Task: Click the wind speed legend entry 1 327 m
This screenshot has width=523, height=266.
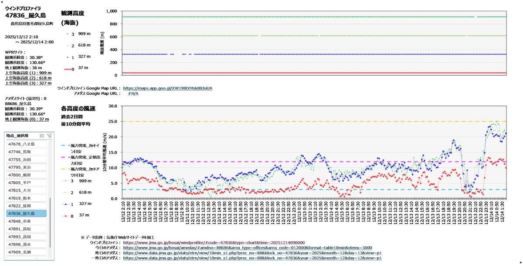Action: (x=76, y=203)
